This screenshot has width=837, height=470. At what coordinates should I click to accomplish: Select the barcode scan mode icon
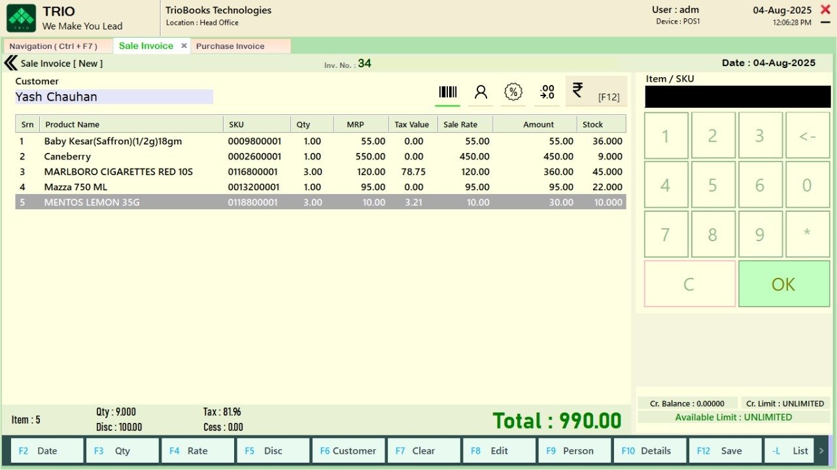pos(448,92)
